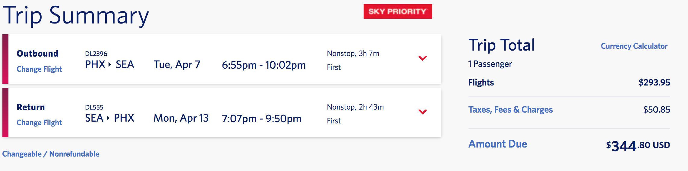
Task: Click the Tue, Apr 7 outbound date
Action: click(x=177, y=64)
